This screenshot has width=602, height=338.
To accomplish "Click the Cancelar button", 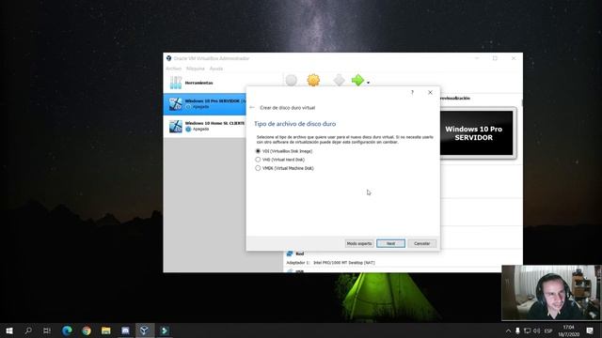I will click(x=421, y=243).
